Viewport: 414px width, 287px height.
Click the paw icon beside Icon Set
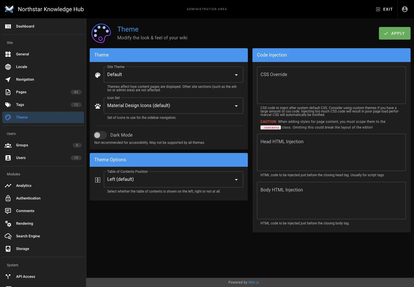click(x=98, y=106)
